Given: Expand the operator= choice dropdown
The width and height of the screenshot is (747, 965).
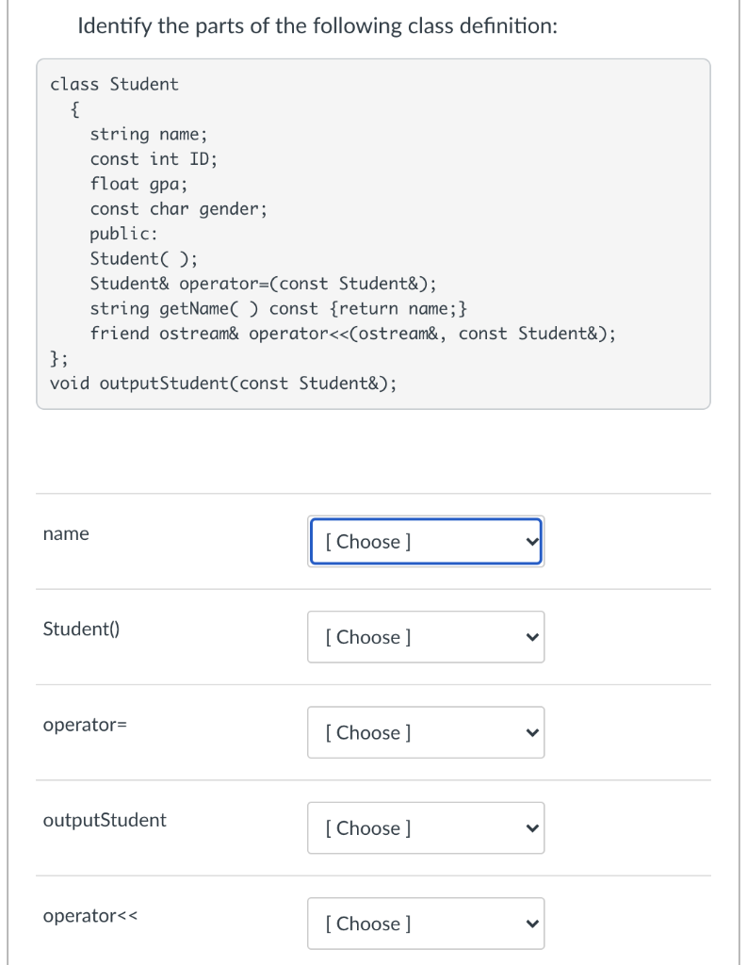Looking at the screenshot, I should [x=426, y=732].
